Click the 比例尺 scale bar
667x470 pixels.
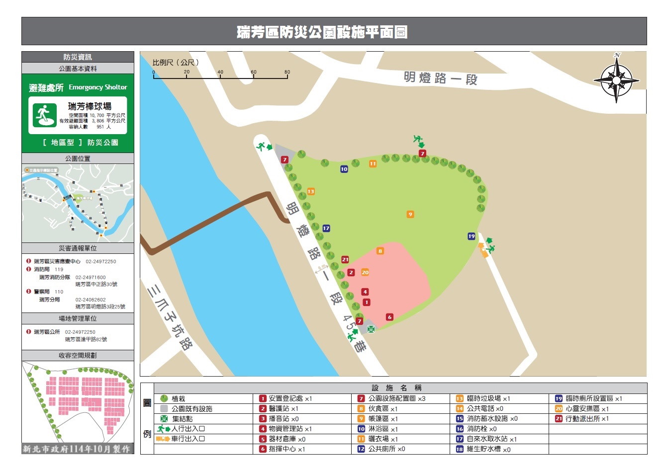pos(219,74)
